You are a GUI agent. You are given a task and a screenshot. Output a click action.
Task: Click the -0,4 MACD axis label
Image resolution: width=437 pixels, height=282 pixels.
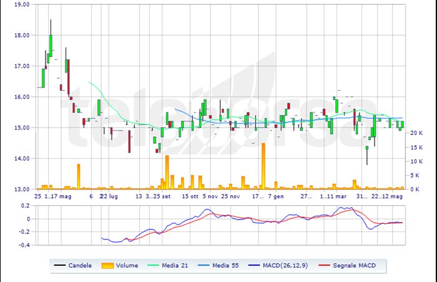click(24, 245)
